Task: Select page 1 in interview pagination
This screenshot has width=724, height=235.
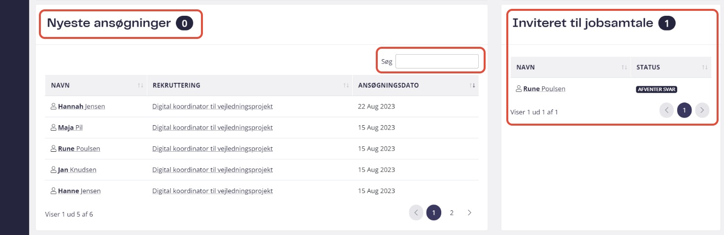Action: 684,110
